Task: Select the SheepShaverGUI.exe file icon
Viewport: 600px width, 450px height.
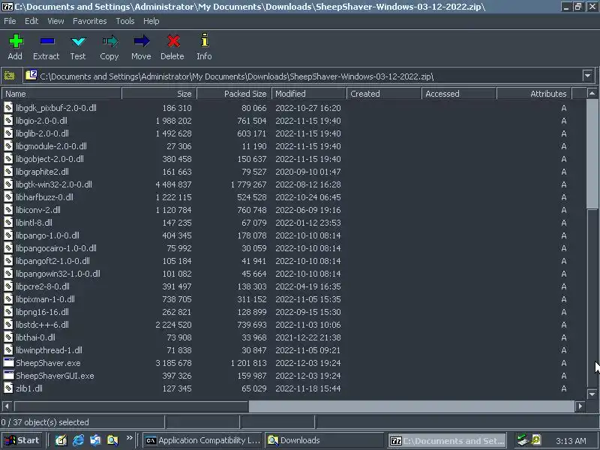Action: click(x=9, y=375)
